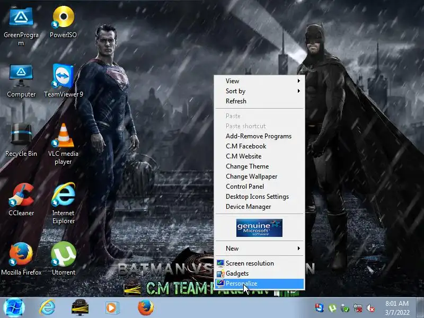The height and width of the screenshot is (318, 424).
Task: Select Gadgets menu text
Action: point(237,273)
